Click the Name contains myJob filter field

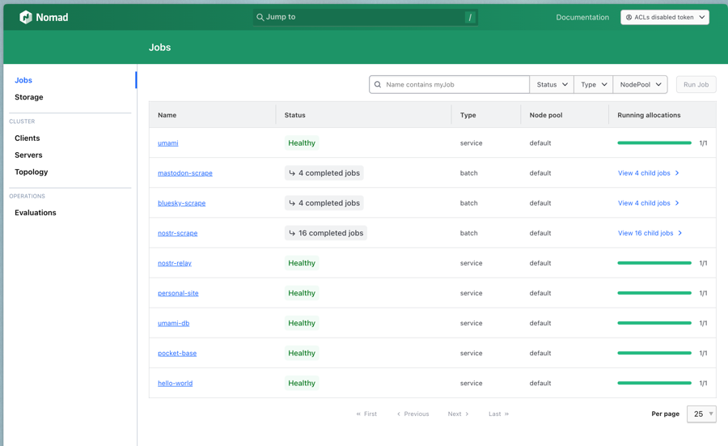point(449,84)
